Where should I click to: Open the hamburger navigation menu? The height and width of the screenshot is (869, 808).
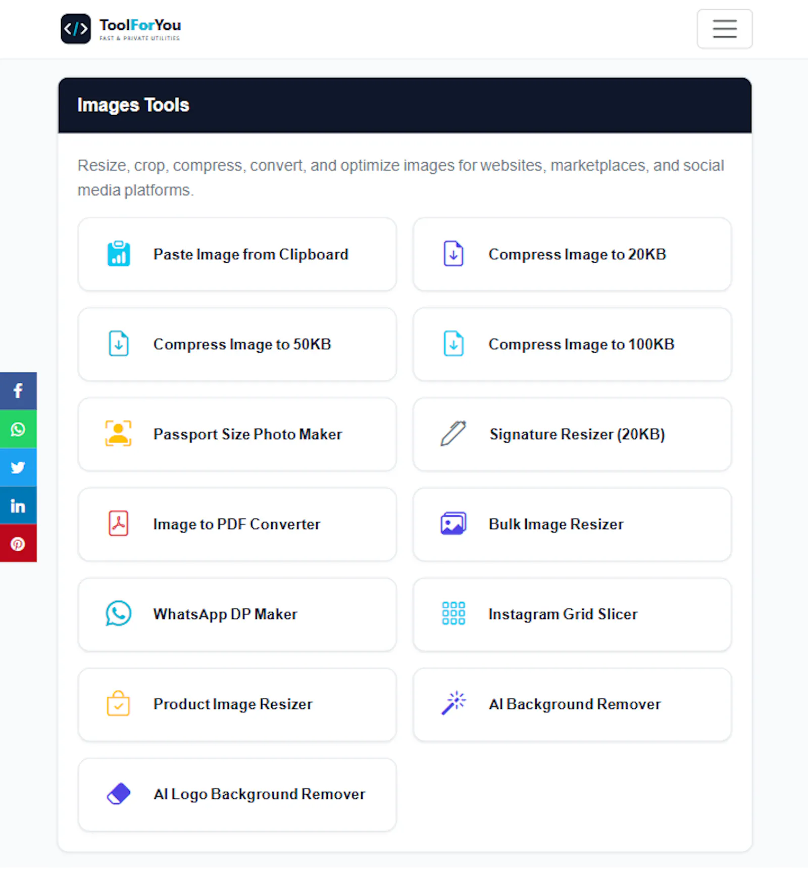(x=725, y=29)
